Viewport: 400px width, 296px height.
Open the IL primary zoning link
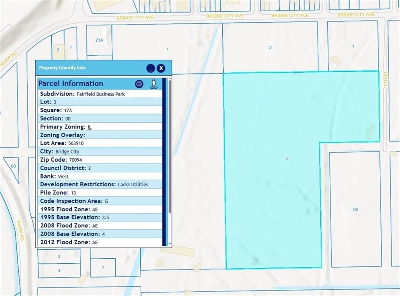[89, 127]
